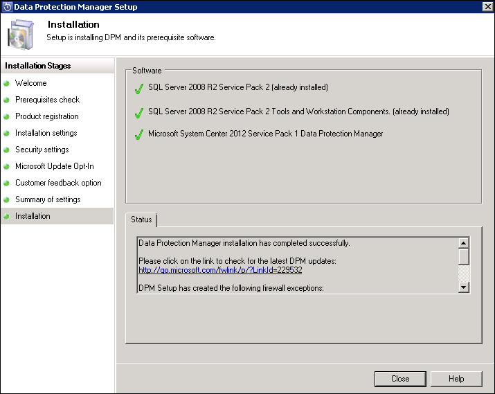
Task: Click the title bar clock icon
Action: click(7, 7)
